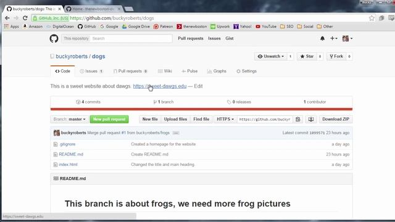The image size is (395, 222).
Task: Select the Settings tab
Action: pos(246,72)
